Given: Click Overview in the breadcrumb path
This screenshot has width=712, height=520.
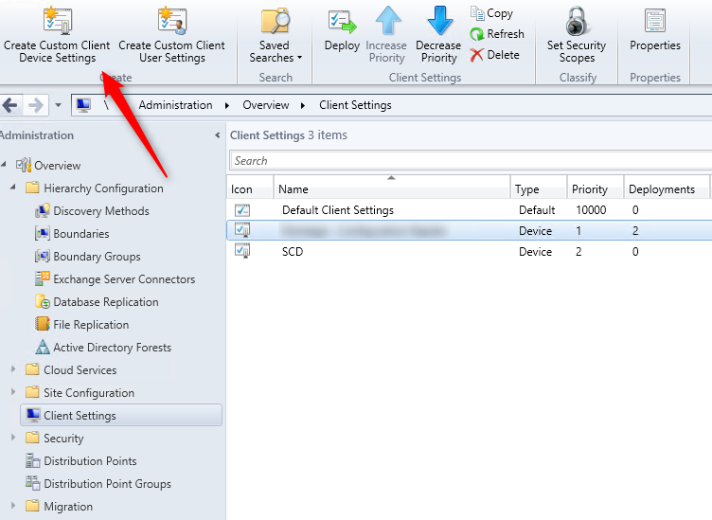Looking at the screenshot, I should click(x=266, y=105).
